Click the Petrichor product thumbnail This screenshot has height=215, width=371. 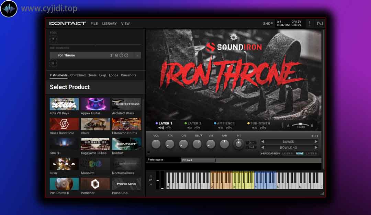click(95, 184)
